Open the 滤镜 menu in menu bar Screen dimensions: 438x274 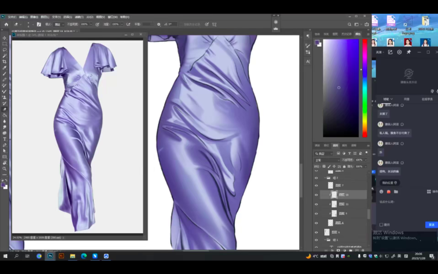79,17
